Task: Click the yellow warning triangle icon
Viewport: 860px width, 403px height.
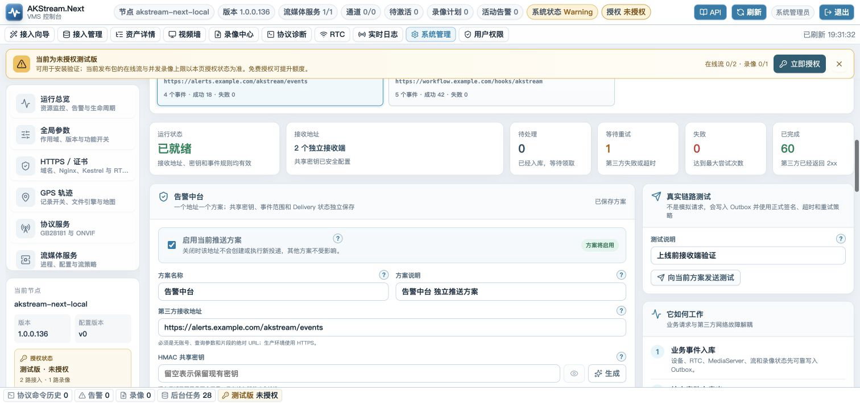Action: 22,64
